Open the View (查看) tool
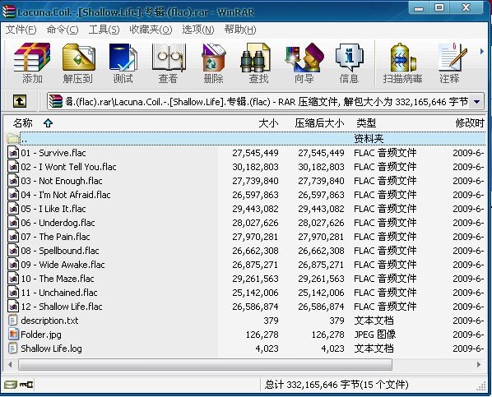 coord(168,63)
